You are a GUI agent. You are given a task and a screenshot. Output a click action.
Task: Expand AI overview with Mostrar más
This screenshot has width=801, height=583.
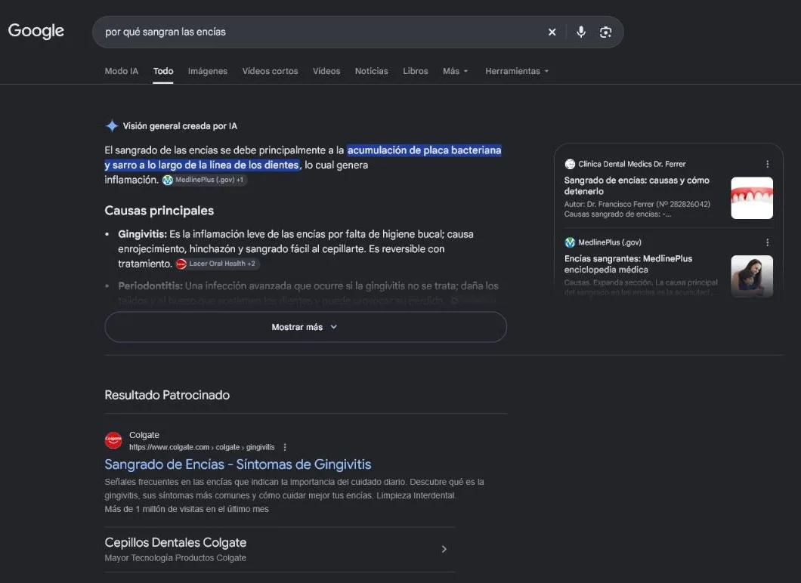[305, 327]
